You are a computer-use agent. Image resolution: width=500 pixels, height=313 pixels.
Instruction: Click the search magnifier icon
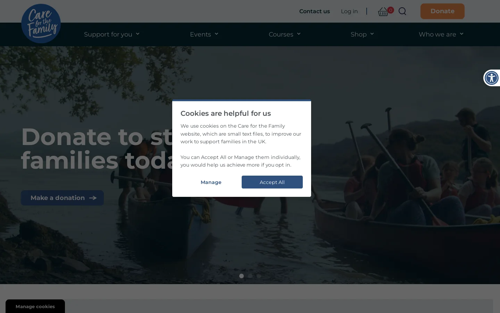click(402, 11)
